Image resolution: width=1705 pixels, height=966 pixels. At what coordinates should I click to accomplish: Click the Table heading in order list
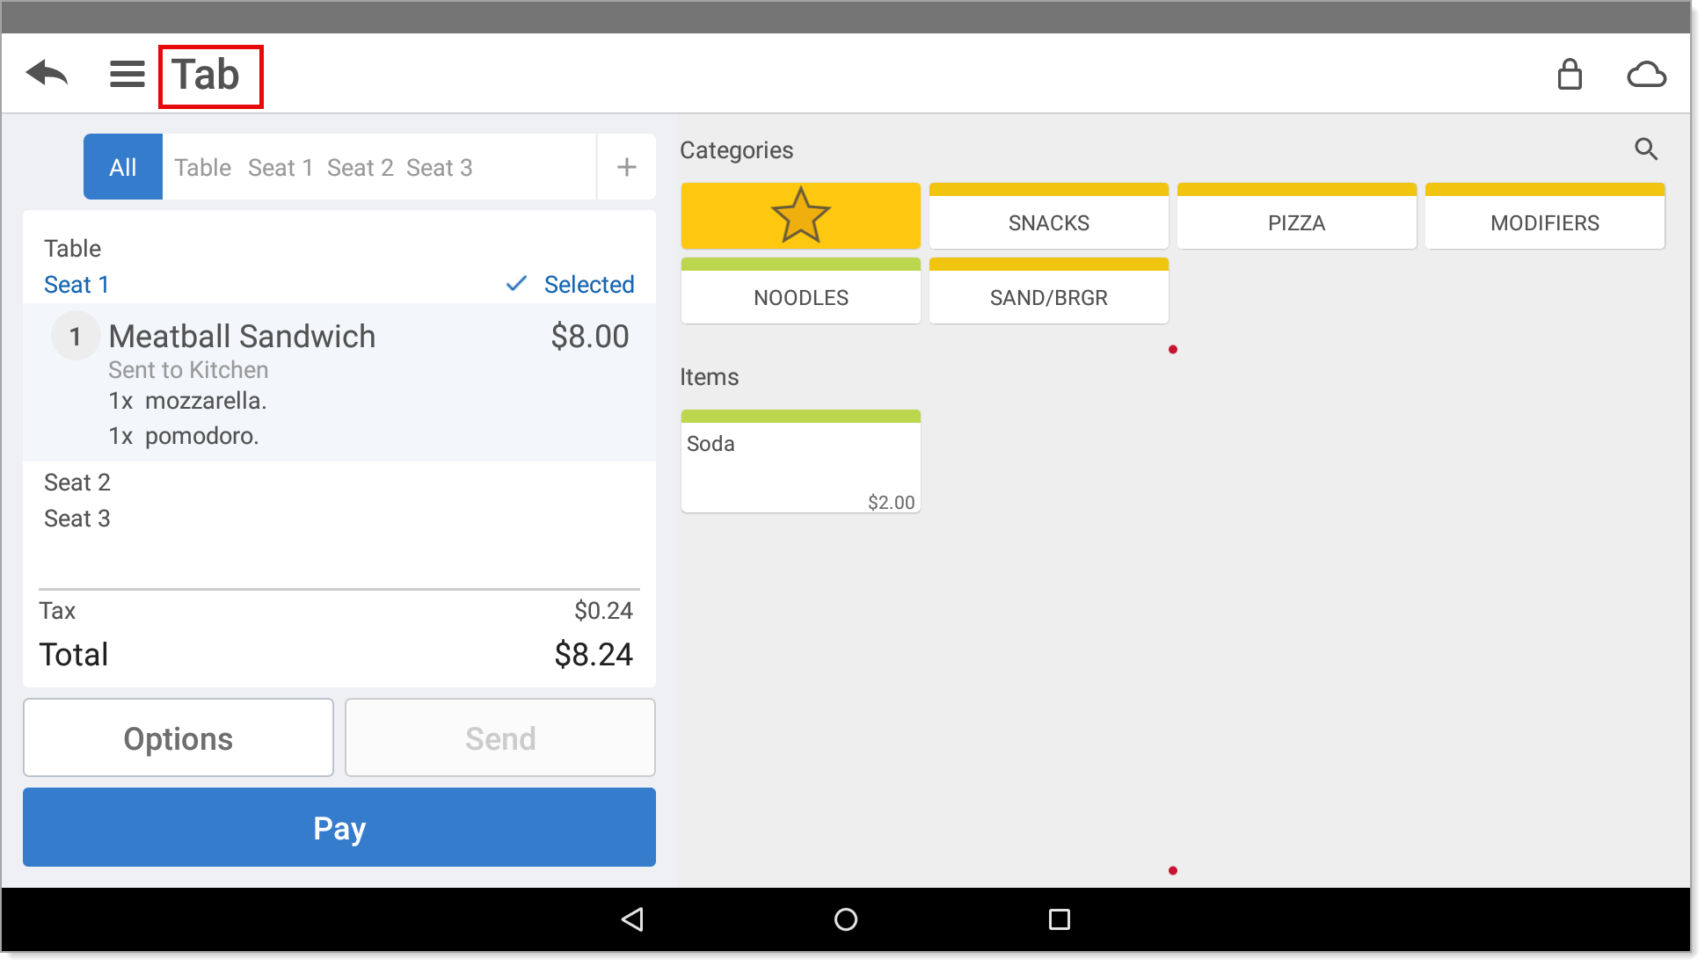(x=73, y=249)
